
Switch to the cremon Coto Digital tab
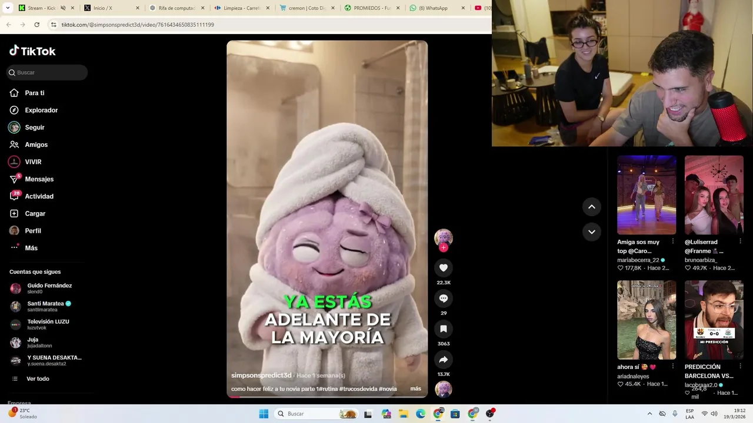306,8
